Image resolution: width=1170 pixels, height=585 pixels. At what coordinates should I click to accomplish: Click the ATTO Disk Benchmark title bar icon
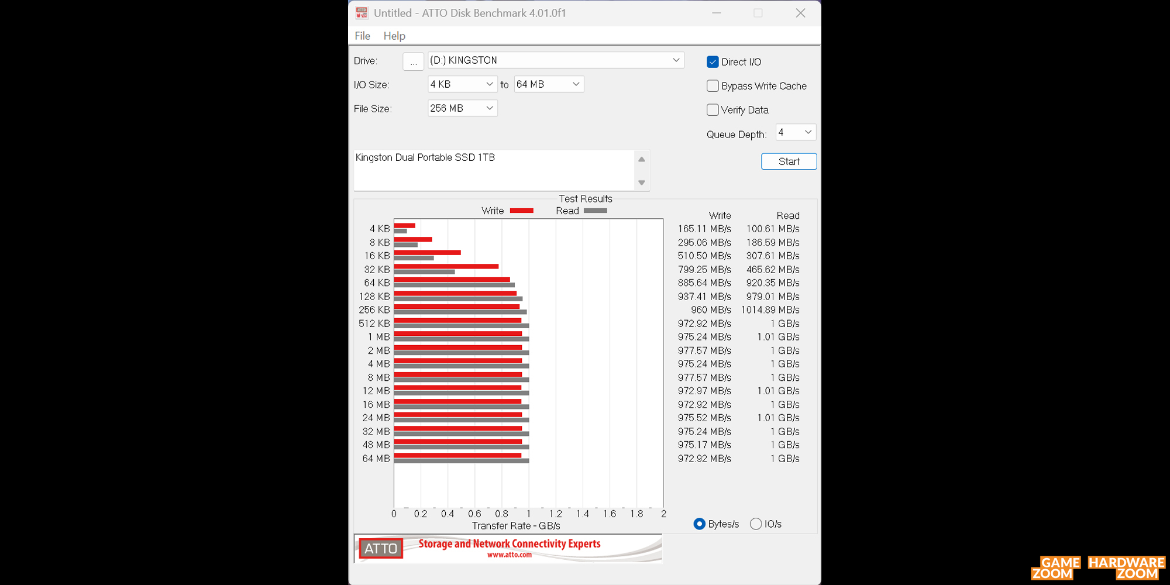pos(362,13)
